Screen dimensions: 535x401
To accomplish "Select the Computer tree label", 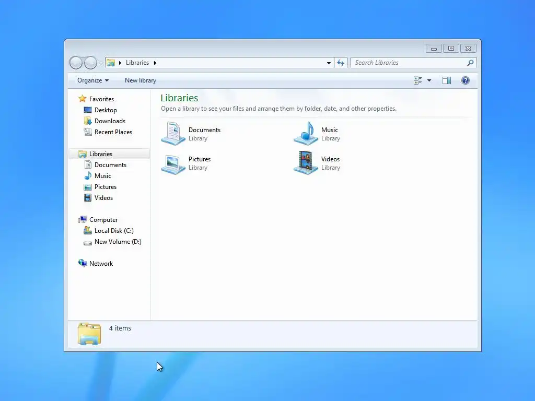I will pyautogui.click(x=103, y=220).
